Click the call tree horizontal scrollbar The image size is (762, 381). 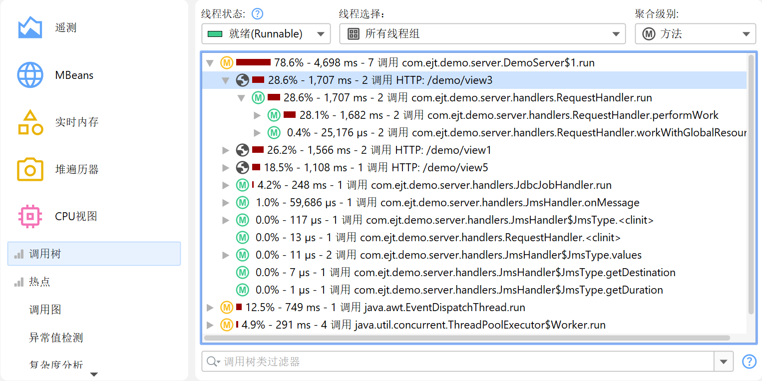[467, 338]
